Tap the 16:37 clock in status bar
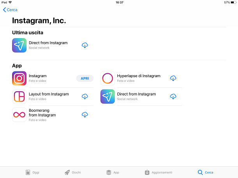The width and height of the screenshot is (238, 178). 119,2
